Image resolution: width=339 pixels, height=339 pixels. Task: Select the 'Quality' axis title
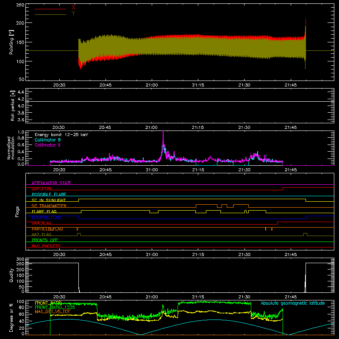[11, 275]
